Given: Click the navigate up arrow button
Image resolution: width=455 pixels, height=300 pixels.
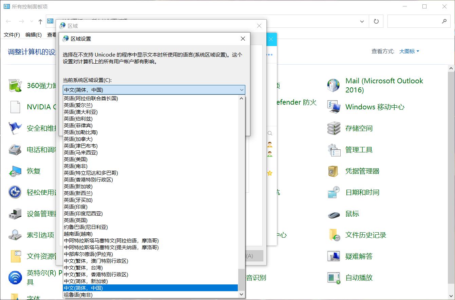Looking at the screenshot, I should tap(40, 21).
